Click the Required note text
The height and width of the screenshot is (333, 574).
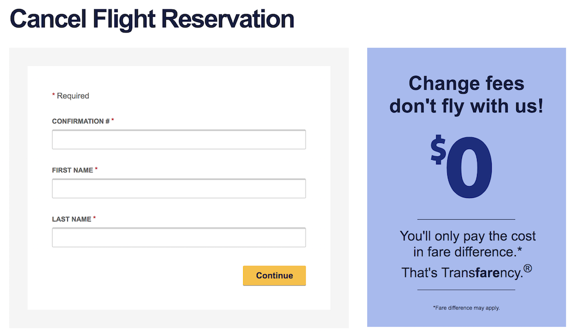coord(73,96)
